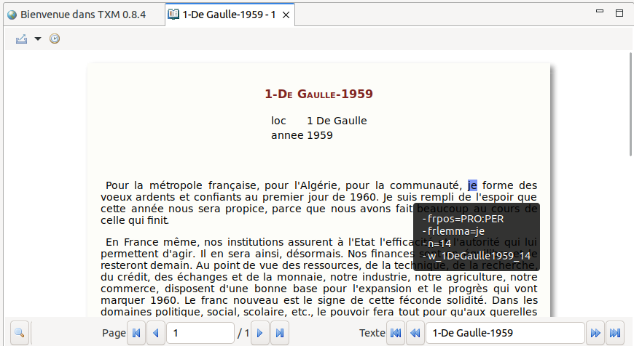Click "frpos=PRO:PER" in the tooltip
The height and width of the screenshot is (346, 634).
tap(466, 219)
